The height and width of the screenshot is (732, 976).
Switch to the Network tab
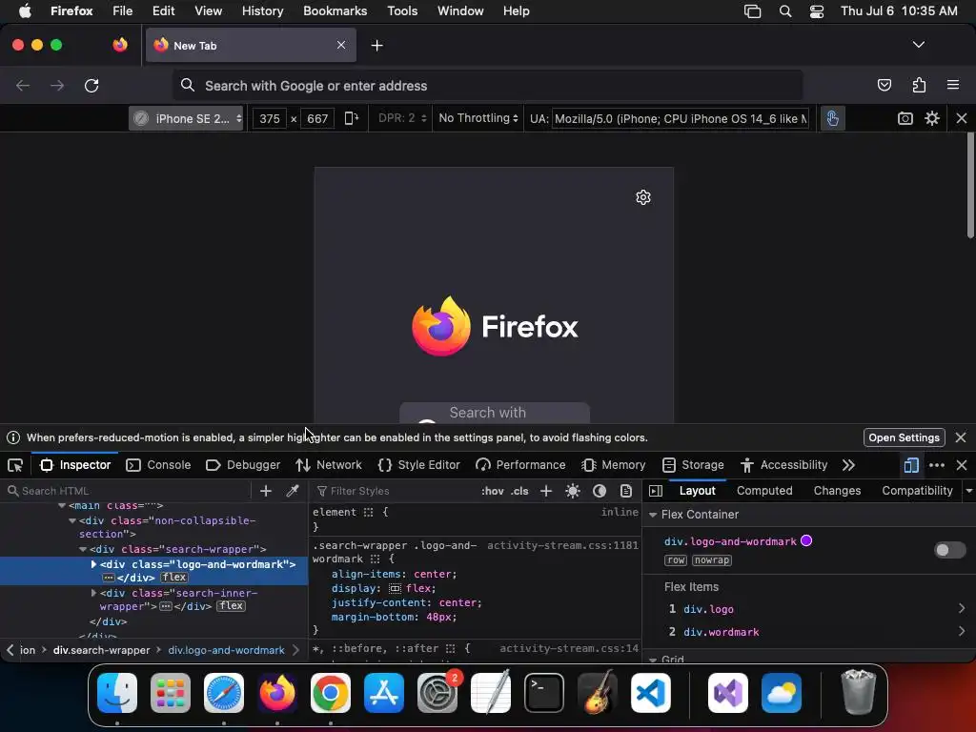pyautogui.click(x=329, y=465)
